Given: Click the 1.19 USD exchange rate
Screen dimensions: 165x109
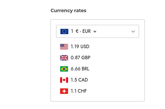Looking at the screenshot, I should click(80, 47).
